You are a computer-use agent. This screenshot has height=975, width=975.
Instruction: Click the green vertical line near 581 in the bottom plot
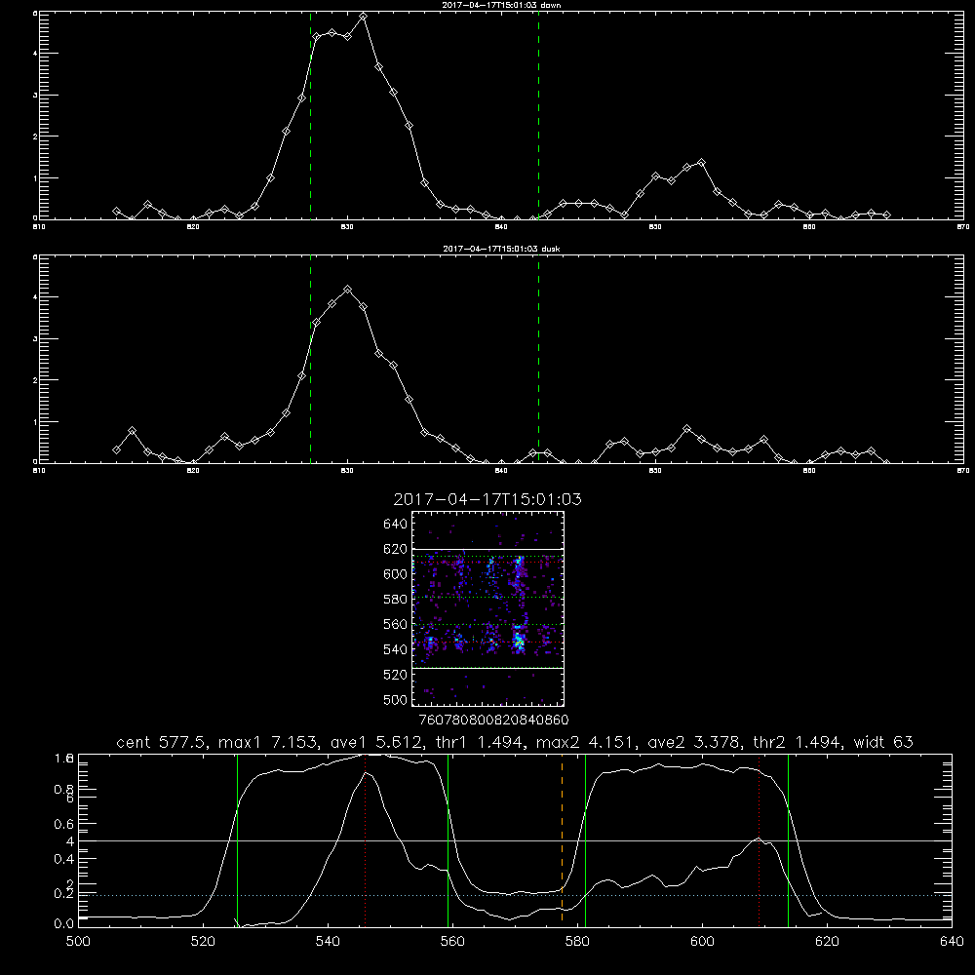tap(585, 839)
